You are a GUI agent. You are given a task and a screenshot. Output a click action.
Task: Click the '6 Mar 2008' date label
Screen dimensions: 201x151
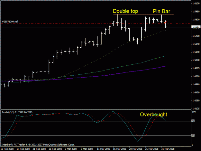87,149
